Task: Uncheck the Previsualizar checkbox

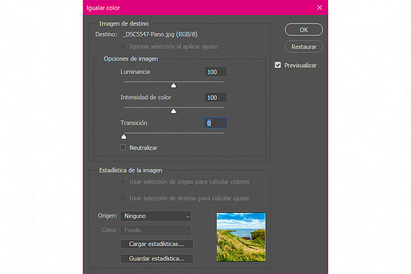Action: click(x=278, y=65)
